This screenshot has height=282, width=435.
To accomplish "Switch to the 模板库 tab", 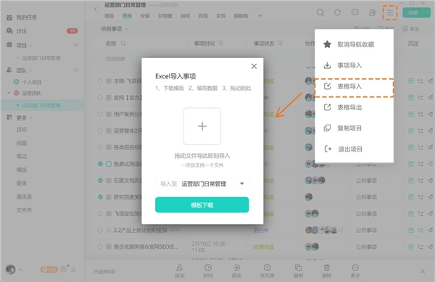I will coord(241,16).
